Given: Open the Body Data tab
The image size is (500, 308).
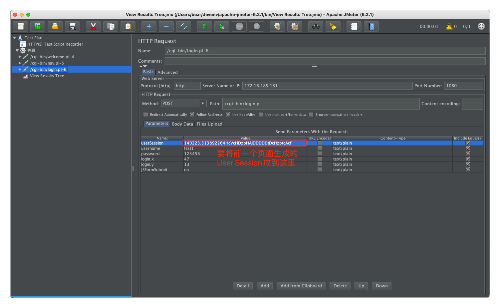Looking at the screenshot, I should tap(182, 124).
